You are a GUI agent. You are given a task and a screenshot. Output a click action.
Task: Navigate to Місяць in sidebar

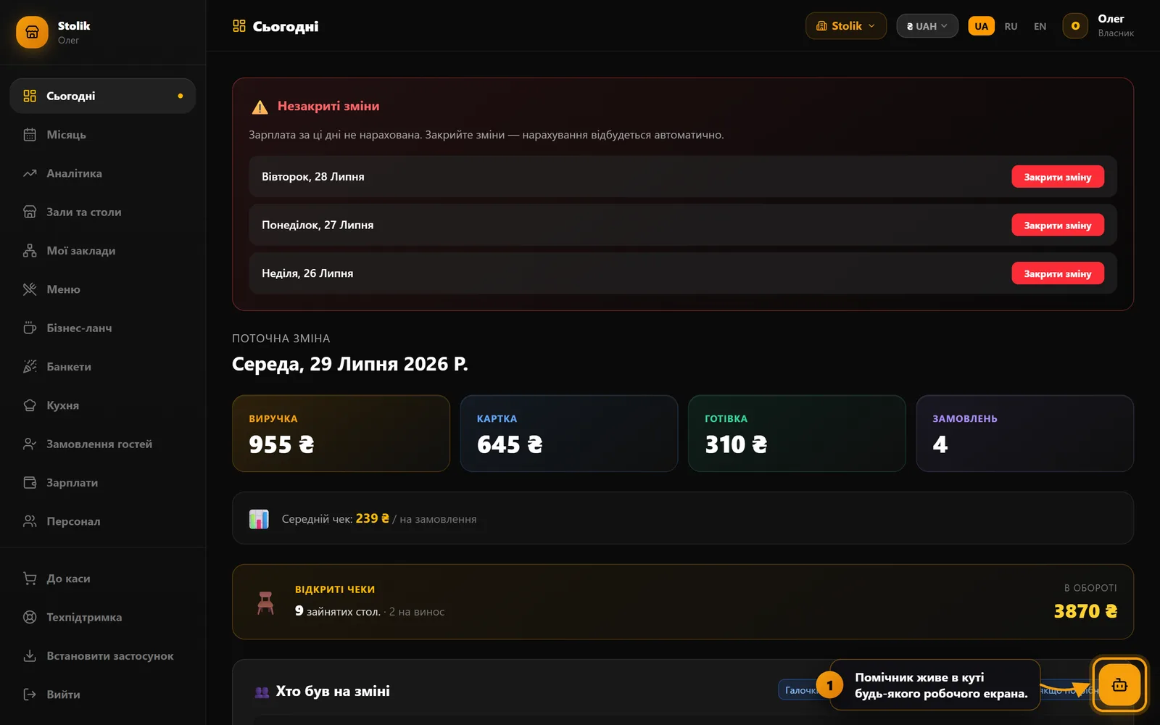pos(103,135)
